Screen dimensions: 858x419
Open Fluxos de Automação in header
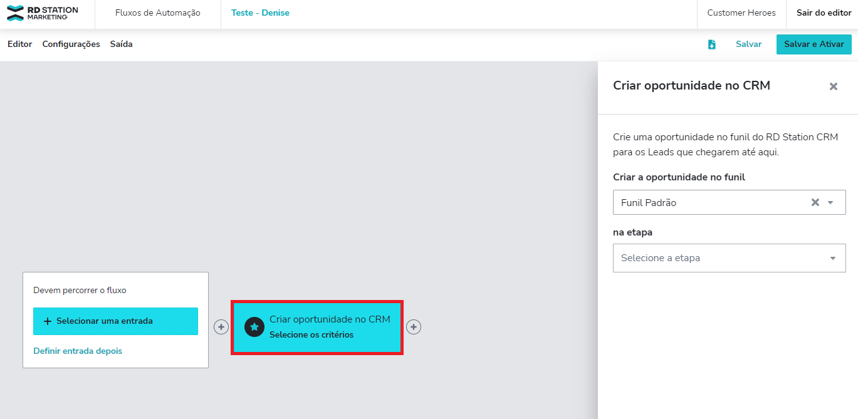pyautogui.click(x=158, y=13)
